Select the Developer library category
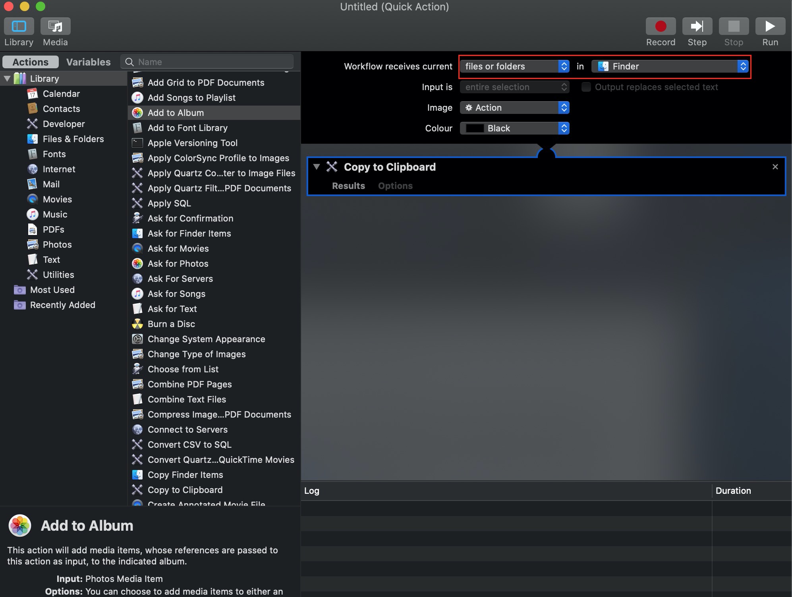This screenshot has height=597, width=792. (64, 124)
